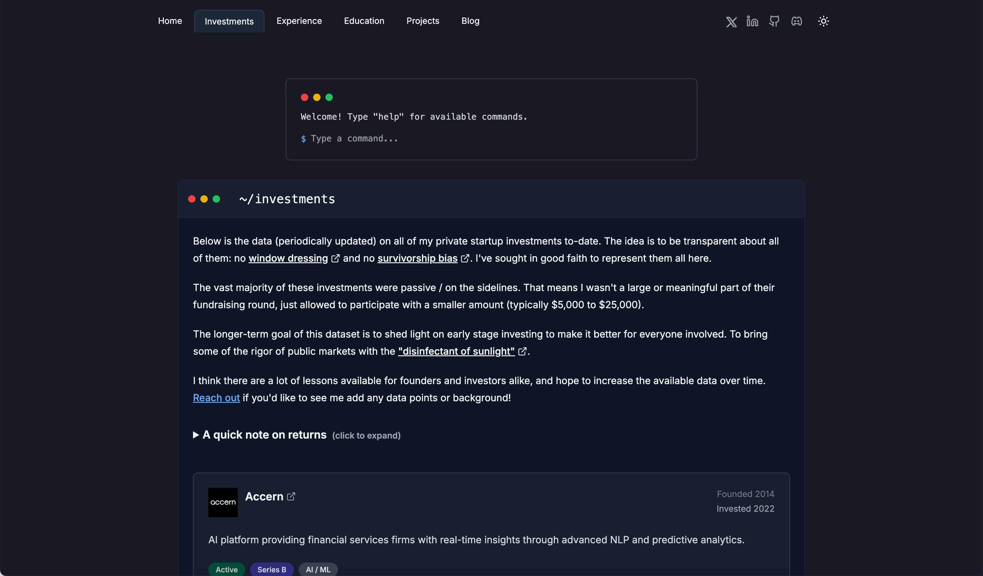Click the Accern logo thumbnail
This screenshot has width=983, height=576.
[223, 502]
